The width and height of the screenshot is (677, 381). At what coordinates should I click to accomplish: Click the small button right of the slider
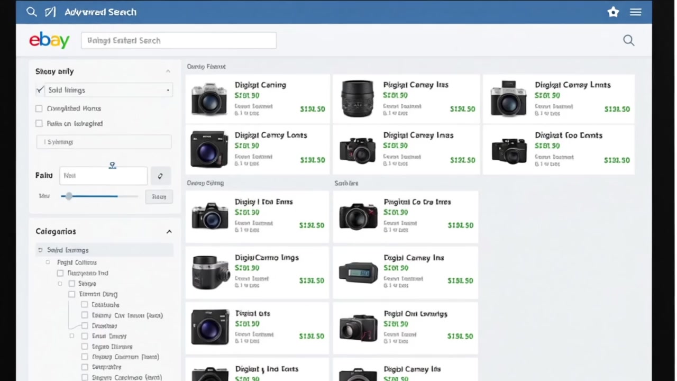[159, 196]
